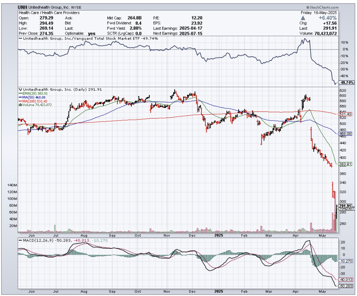
Task: Click the 468.08 MA(50) axis tag
Action: [345, 134]
